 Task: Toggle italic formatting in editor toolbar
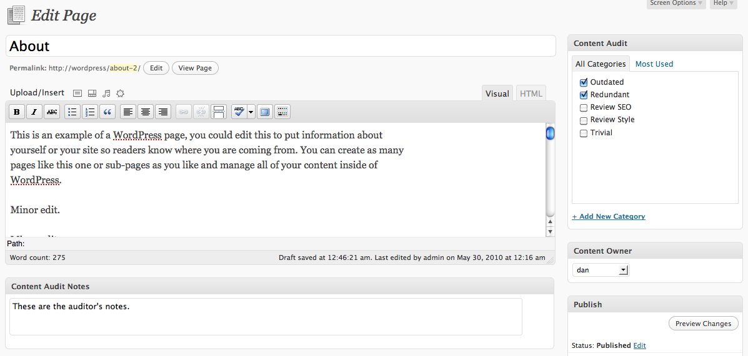pos(34,112)
